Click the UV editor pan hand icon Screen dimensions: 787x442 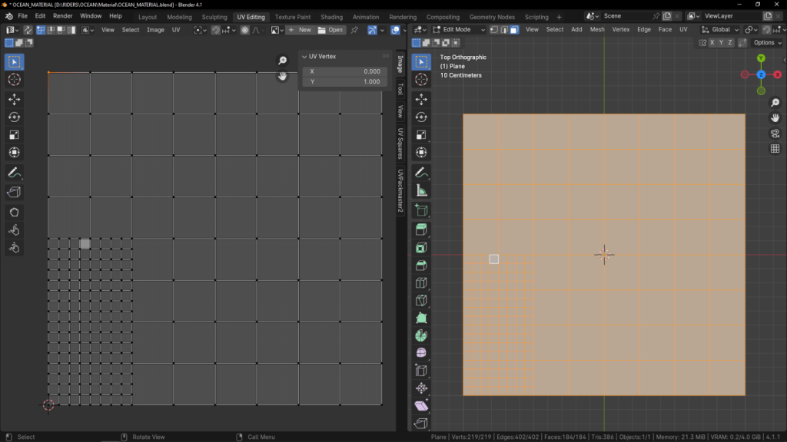pyautogui.click(x=283, y=76)
